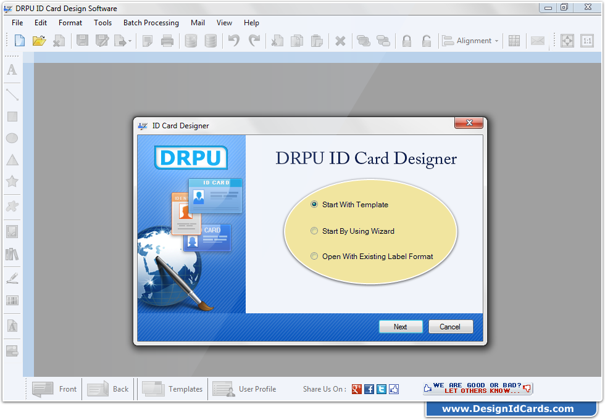Select the Rectangle tool in sidebar
Screen dimensions: 605x420
tap(12, 117)
